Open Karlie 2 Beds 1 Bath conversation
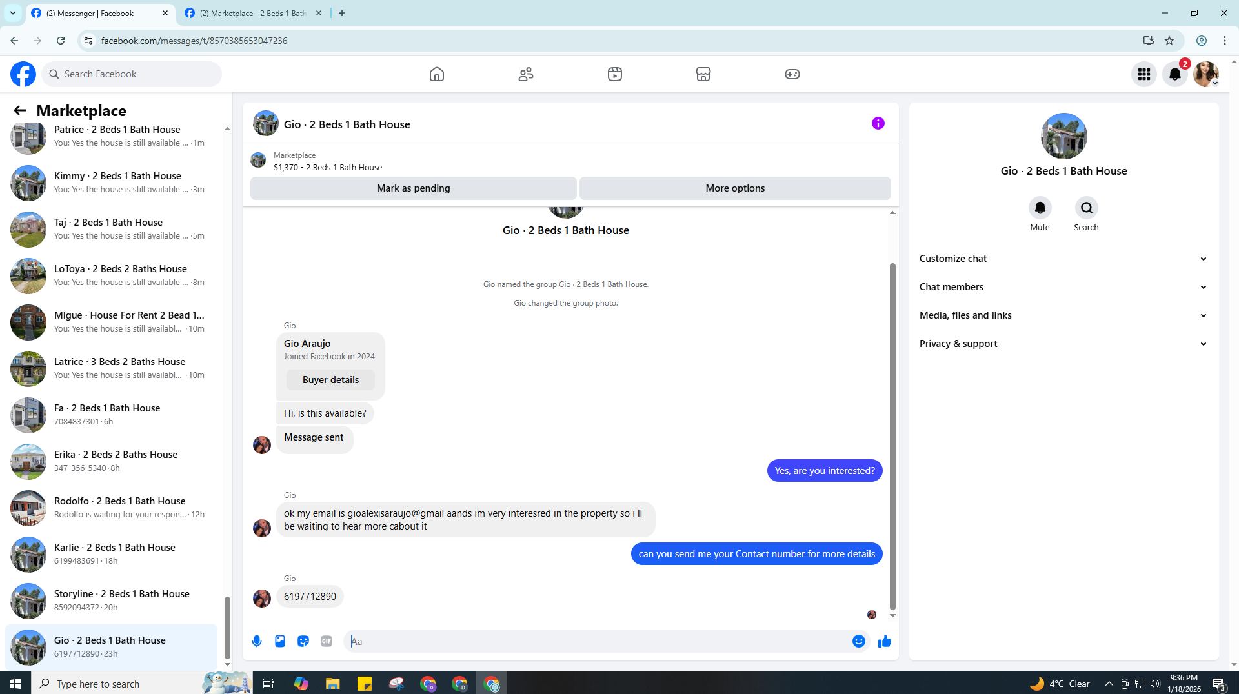Viewport: 1239px width, 694px height. (x=112, y=554)
